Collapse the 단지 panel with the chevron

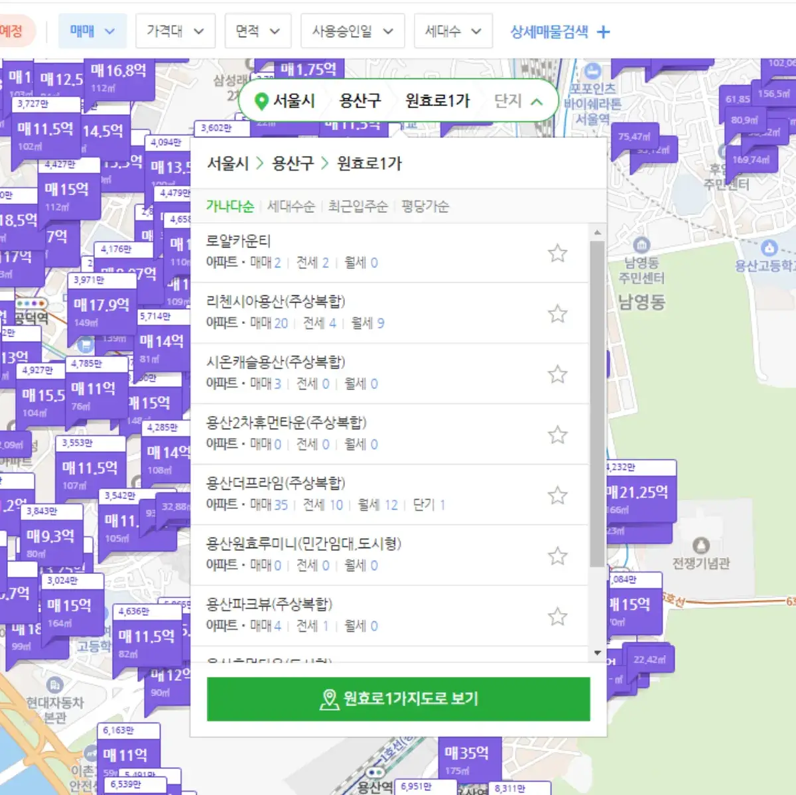[537, 101]
